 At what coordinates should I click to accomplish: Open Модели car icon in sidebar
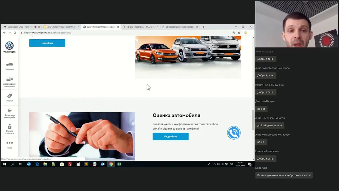[x=10, y=64]
